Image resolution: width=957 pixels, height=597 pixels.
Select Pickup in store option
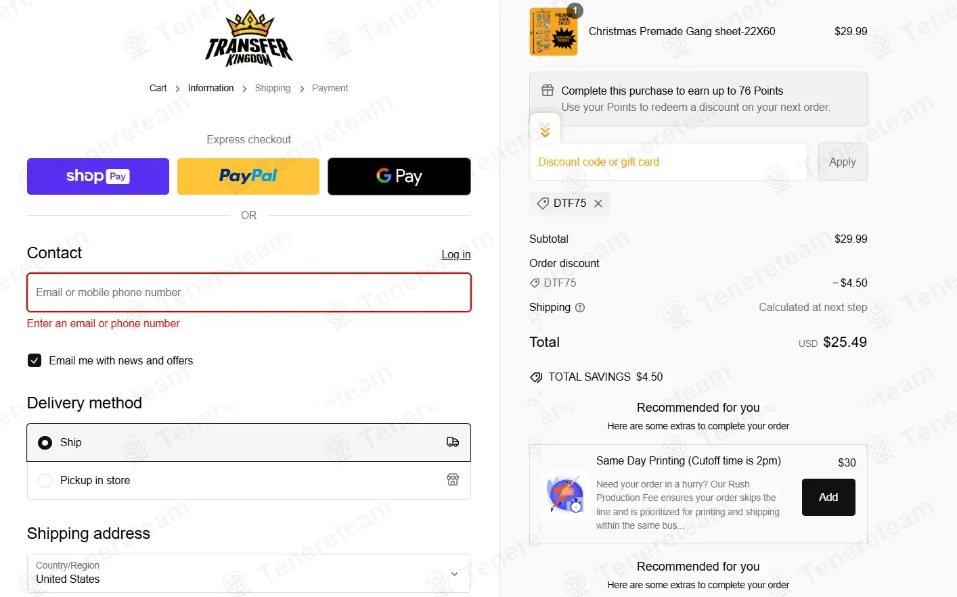[x=248, y=480]
